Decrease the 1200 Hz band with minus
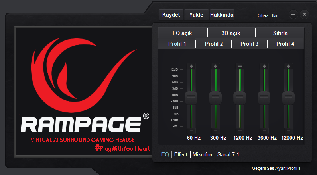 240,131
